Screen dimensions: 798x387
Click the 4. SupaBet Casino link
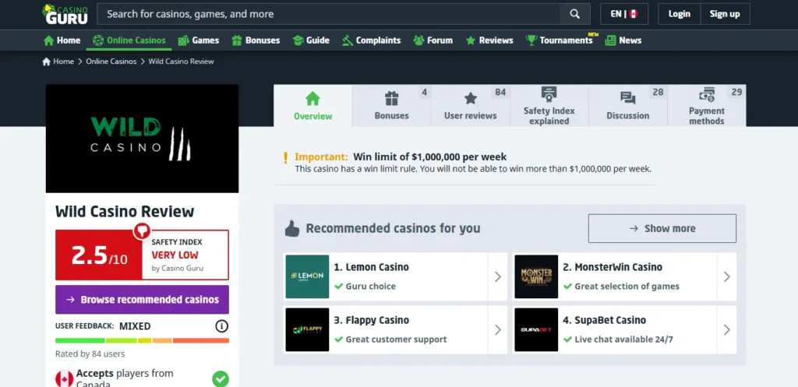point(605,320)
